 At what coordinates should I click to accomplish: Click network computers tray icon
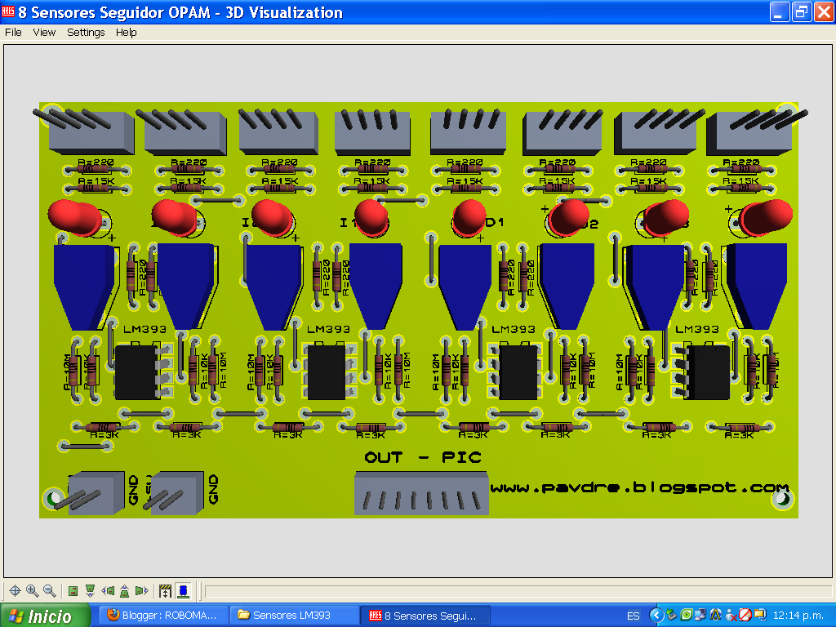pos(700,616)
